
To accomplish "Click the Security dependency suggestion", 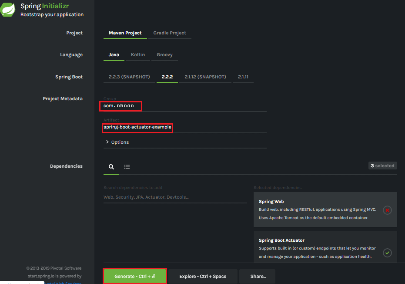I will point(124,197).
